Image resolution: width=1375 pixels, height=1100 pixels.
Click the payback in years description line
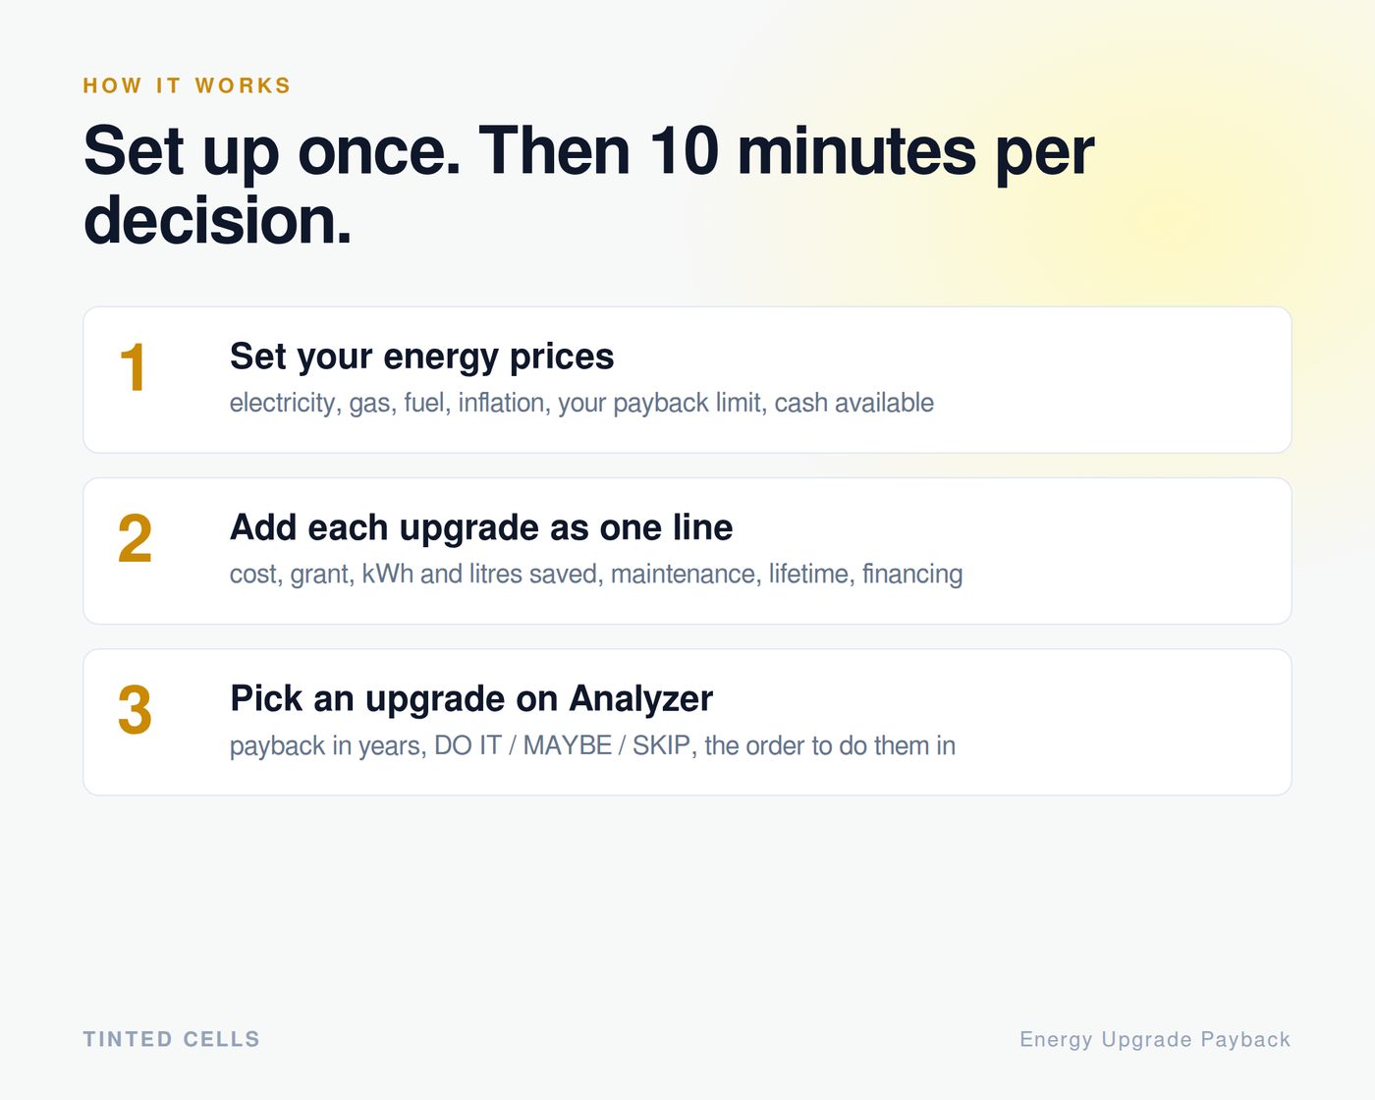click(592, 745)
